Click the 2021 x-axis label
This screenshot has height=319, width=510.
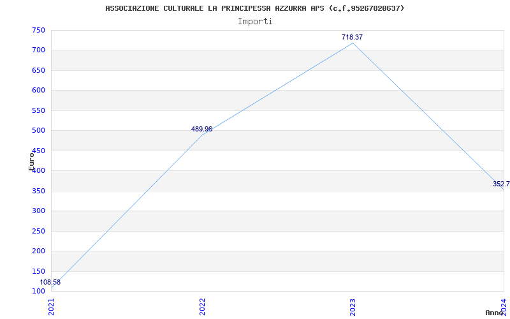[x=51, y=308]
